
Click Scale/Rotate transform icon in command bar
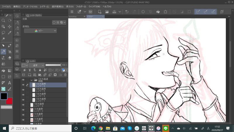click(165, 12)
